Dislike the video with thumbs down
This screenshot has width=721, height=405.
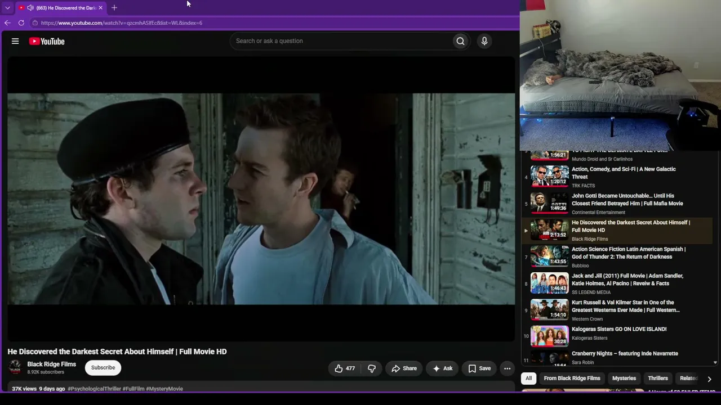372,368
